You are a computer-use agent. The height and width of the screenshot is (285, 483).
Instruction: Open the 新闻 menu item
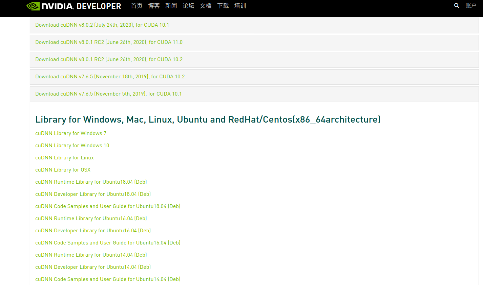[171, 6]
